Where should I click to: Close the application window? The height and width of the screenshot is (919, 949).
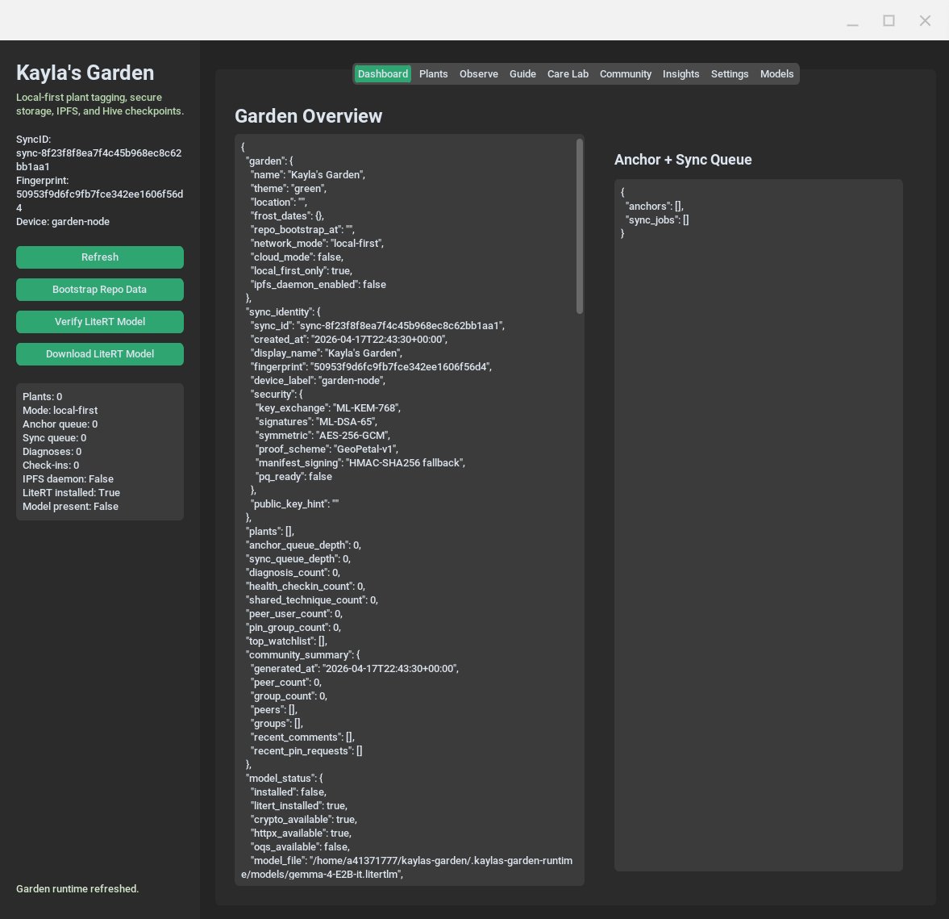[925, 21]
